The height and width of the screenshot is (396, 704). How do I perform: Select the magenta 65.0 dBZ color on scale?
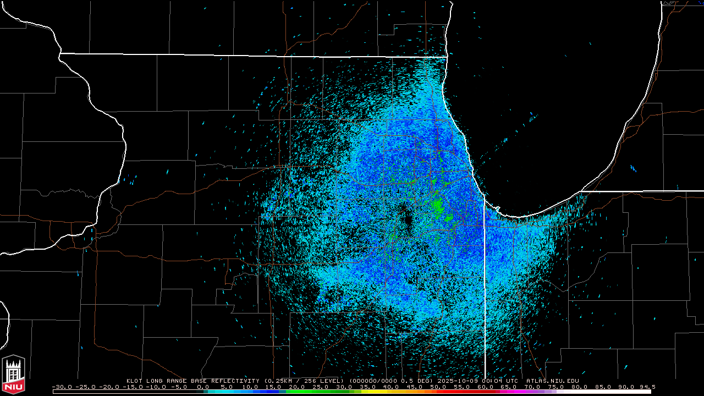pos(509,392)
